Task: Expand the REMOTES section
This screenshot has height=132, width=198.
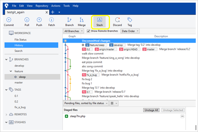Action: [6, 114]
